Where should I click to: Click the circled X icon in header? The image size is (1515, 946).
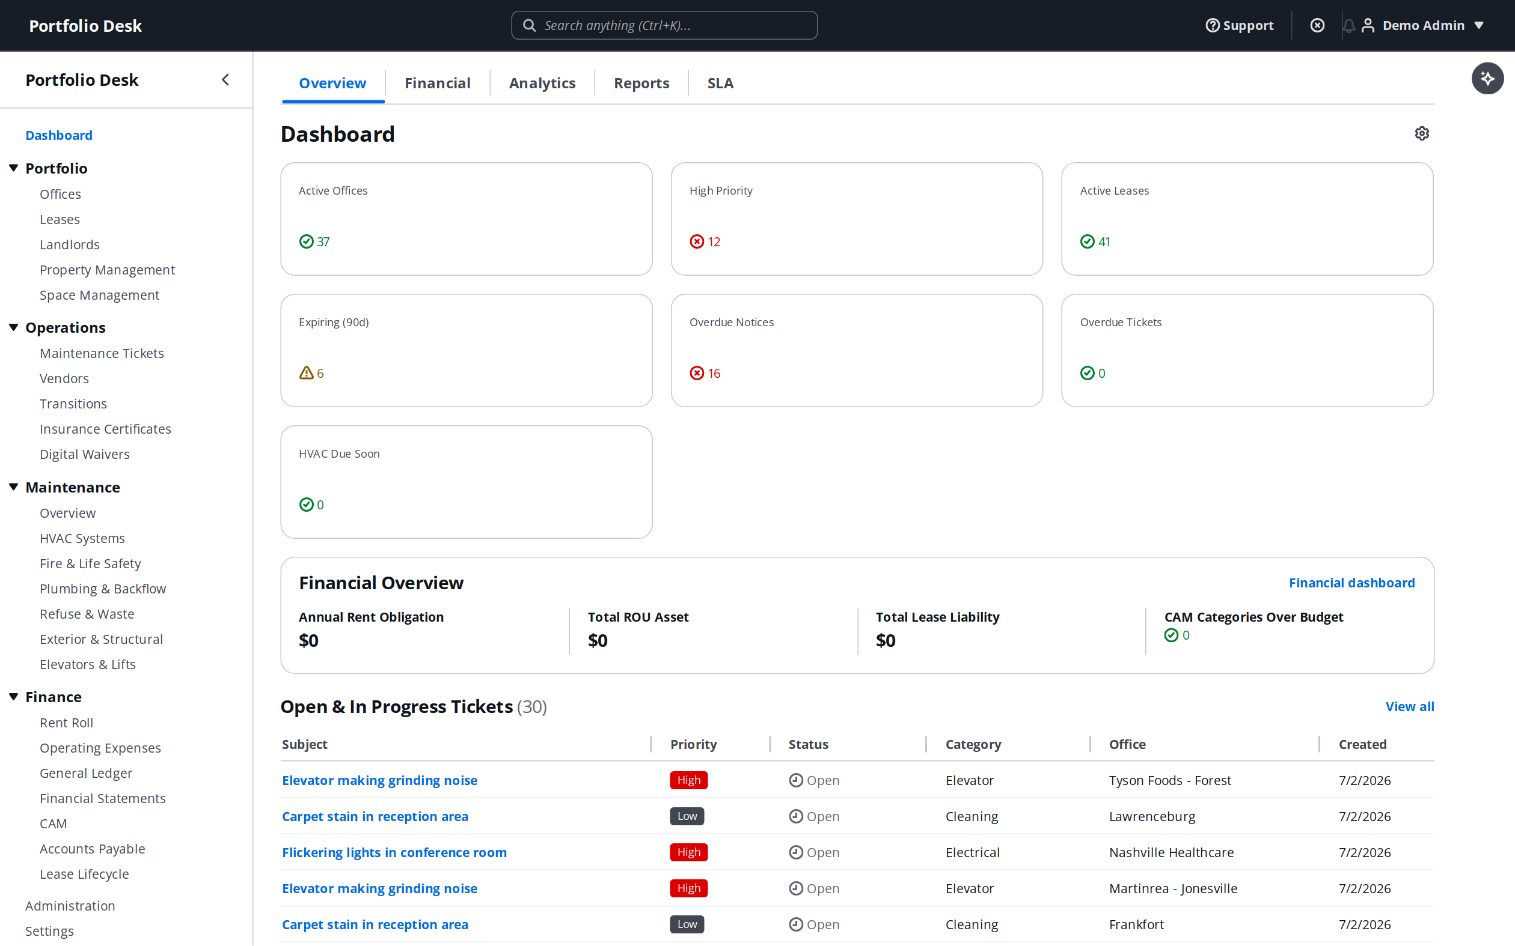point(1317,26)
